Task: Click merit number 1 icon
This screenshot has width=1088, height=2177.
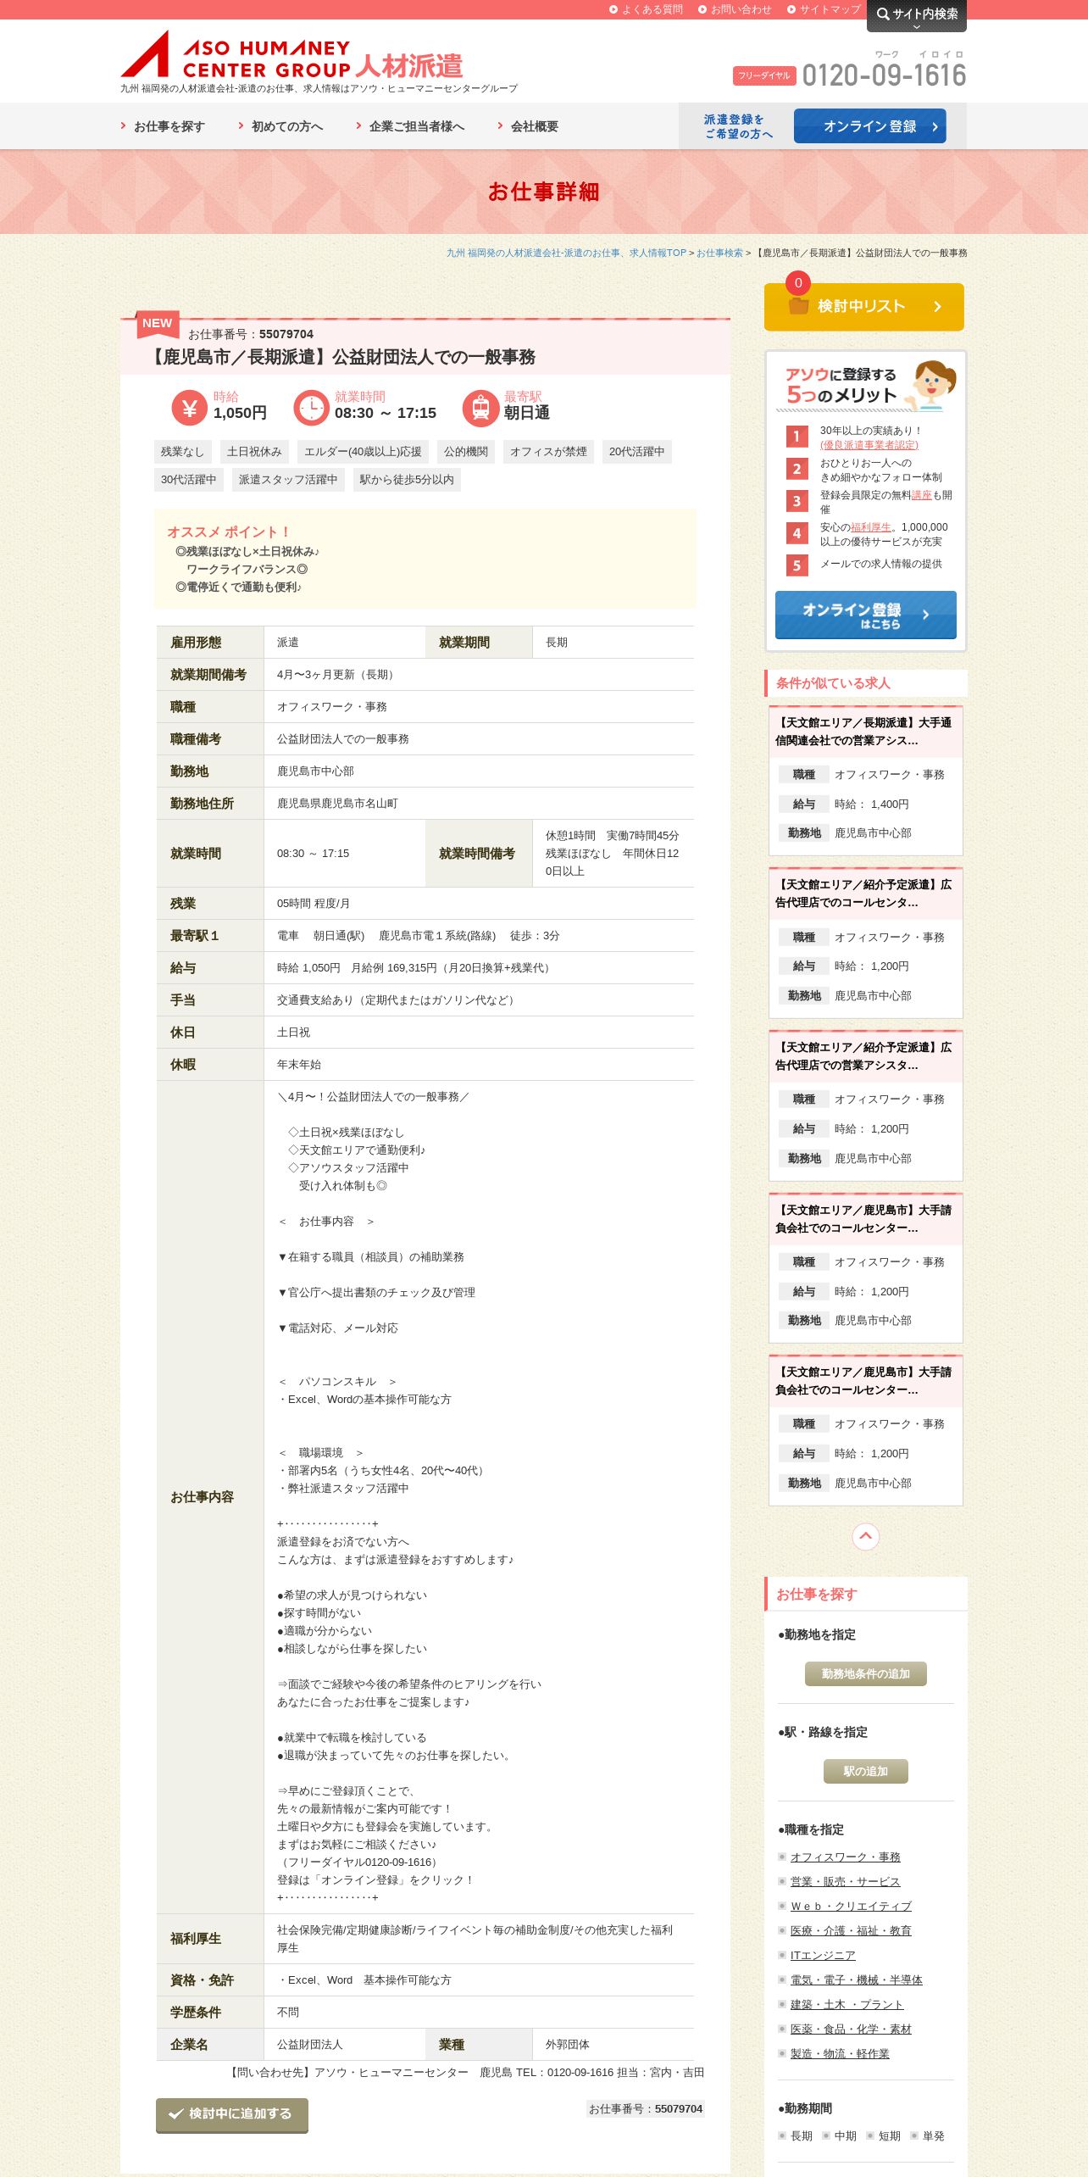Action: pyautogui.click(x=797, y=437)
